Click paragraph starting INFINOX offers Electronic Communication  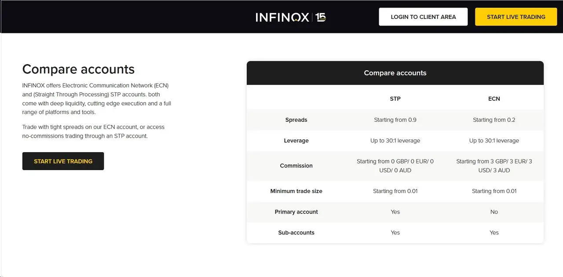click(x=97, y=98)
